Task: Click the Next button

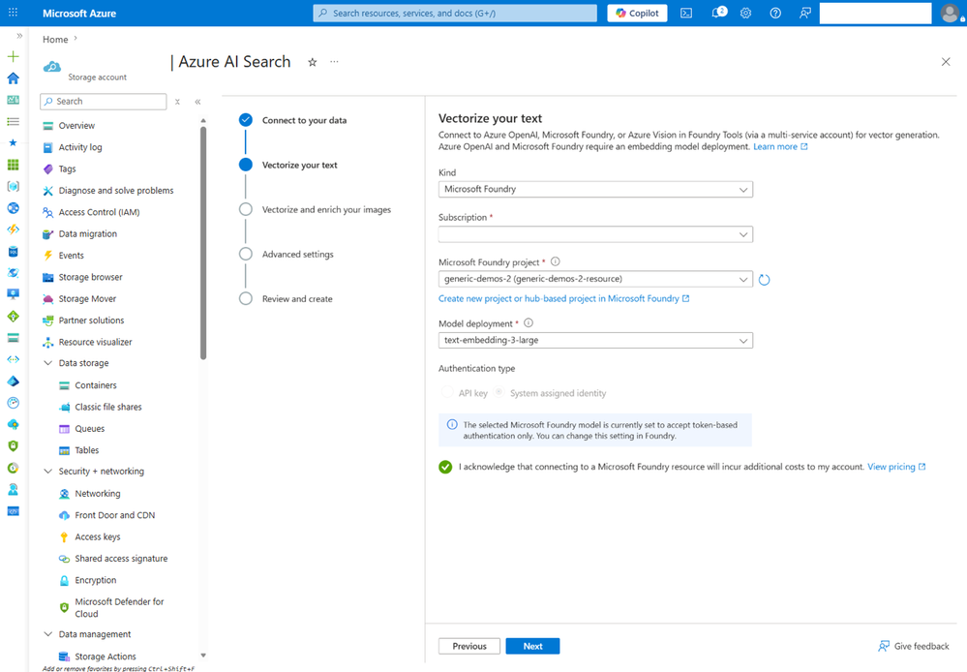Action: click(x=532, y=646)
